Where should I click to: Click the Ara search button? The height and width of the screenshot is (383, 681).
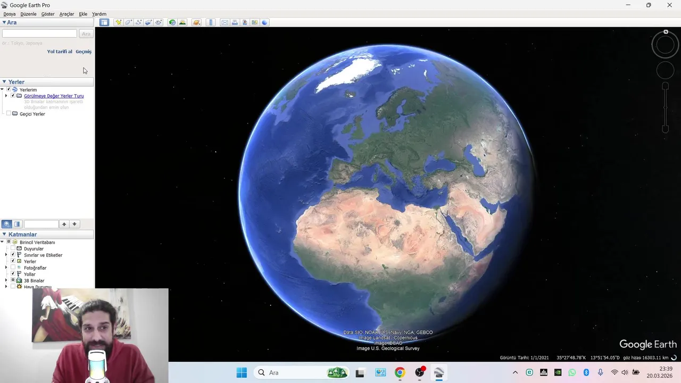click(x=86, y=34)
